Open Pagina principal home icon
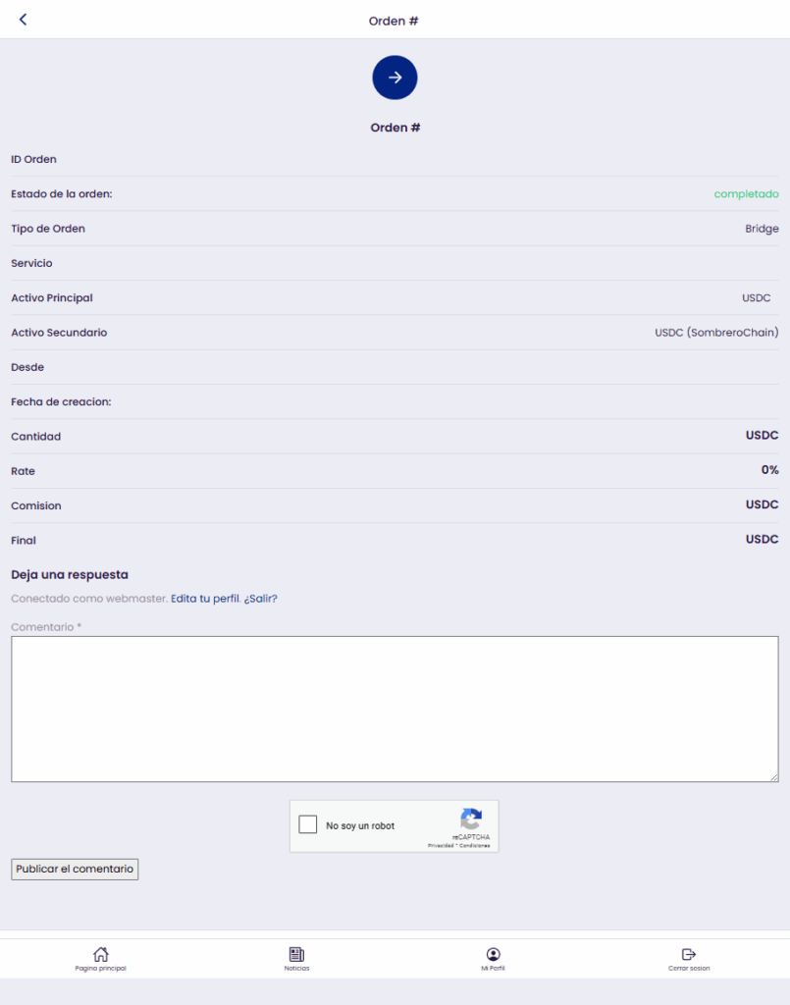The height and width of the screenshot is (1005, 790). coord(101,954)
